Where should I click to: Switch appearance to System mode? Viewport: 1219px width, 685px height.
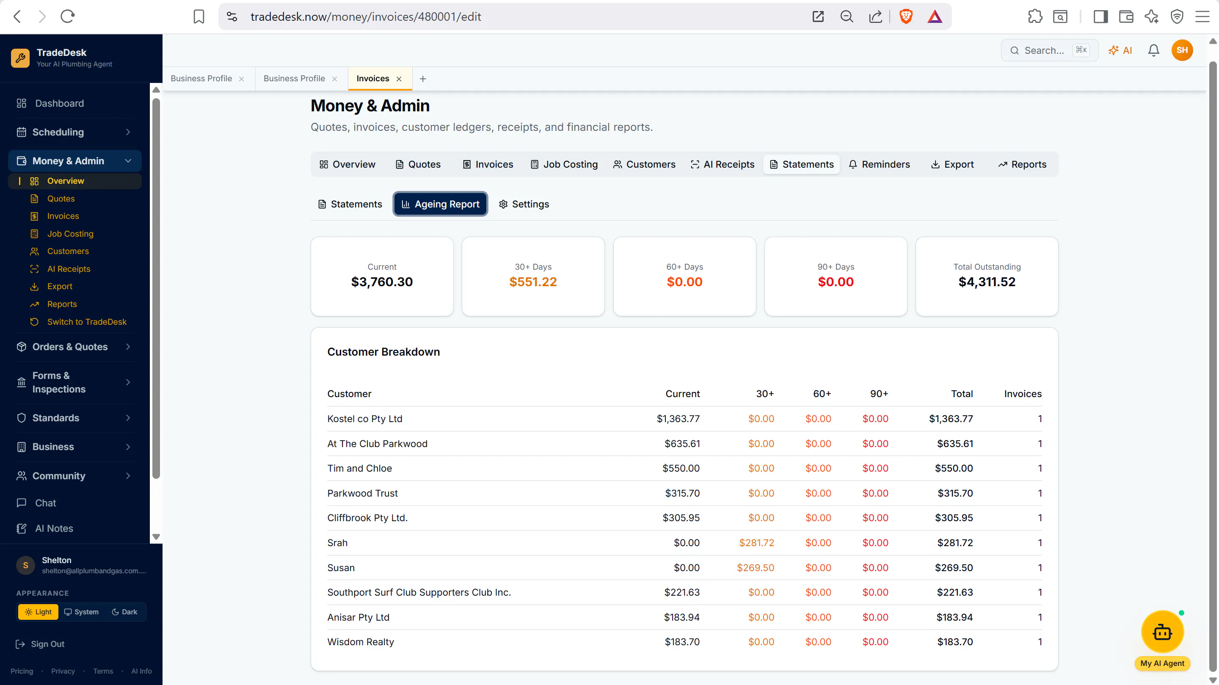(x=81, y=612)
